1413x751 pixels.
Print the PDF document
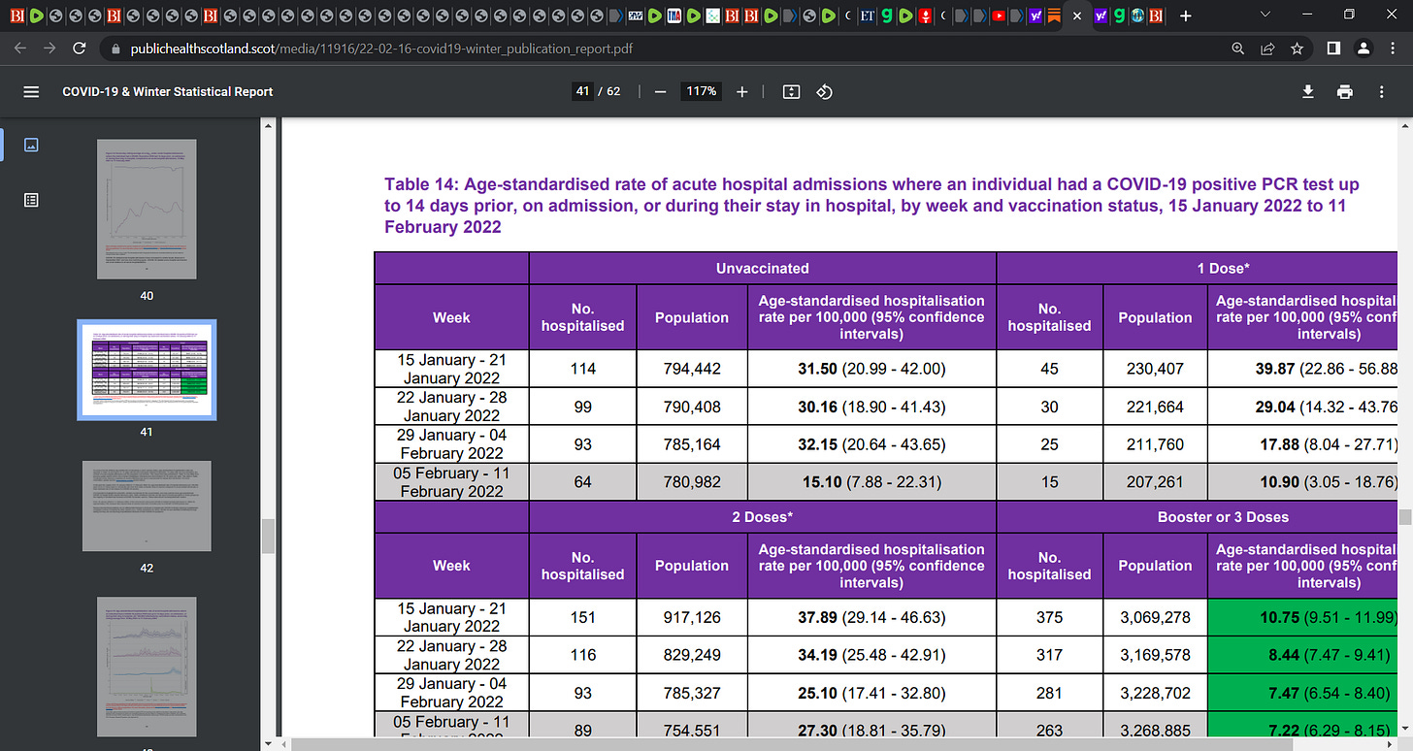[1344, 91]
